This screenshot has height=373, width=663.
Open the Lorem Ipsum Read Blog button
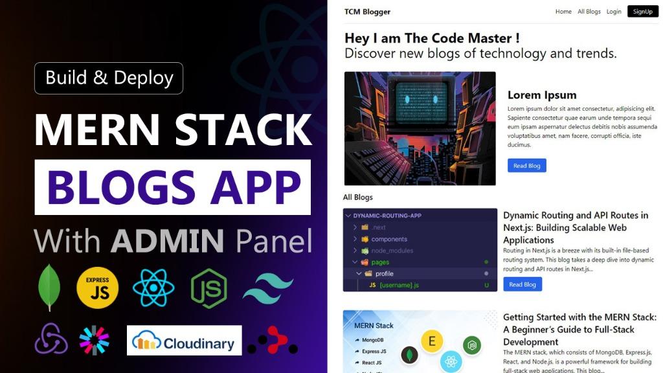point(526,165)
